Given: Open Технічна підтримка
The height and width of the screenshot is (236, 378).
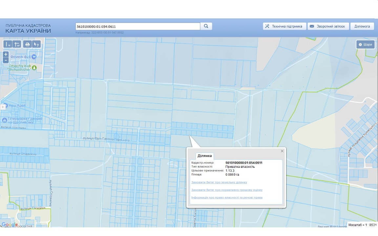Looking at the screenshot, I should point(284,26).
